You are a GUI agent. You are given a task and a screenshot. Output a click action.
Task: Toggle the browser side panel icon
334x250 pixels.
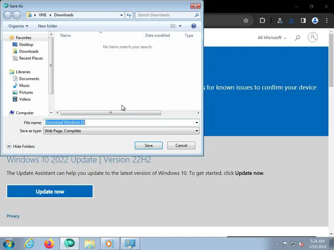(x=303, y=21)
